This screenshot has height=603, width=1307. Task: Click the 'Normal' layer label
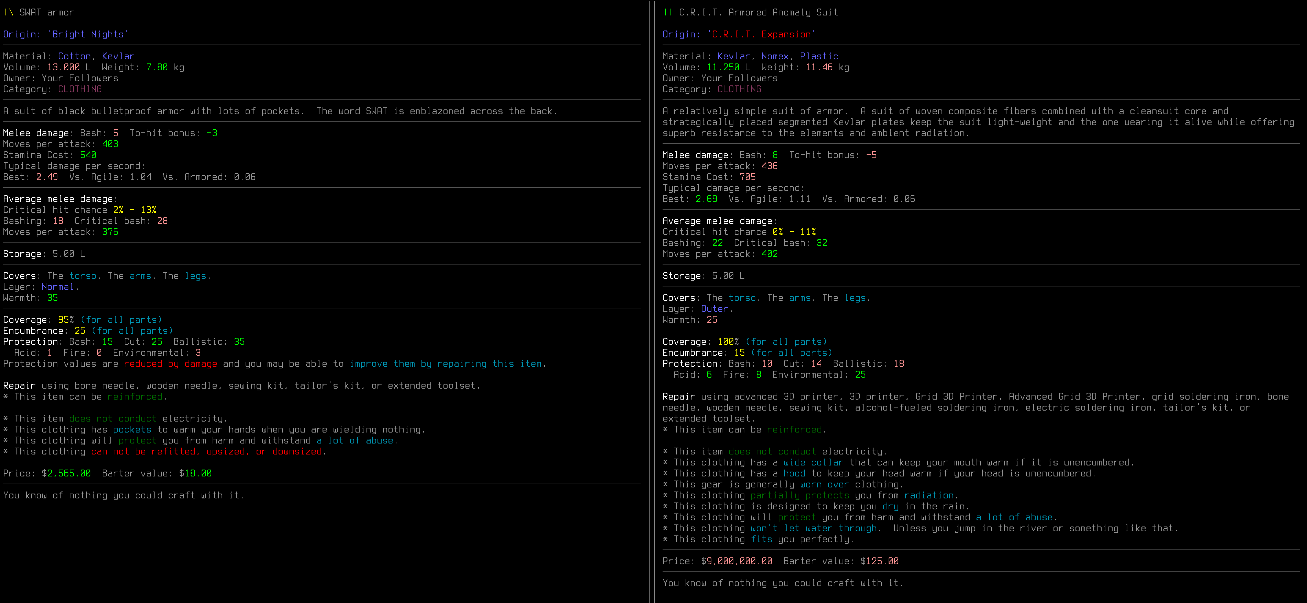[57, 287]
